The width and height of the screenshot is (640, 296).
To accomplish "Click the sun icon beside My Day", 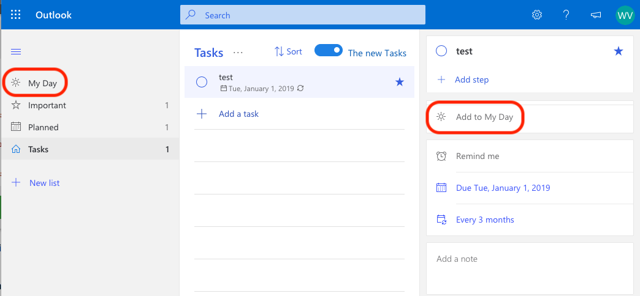I will pos(15,83).
